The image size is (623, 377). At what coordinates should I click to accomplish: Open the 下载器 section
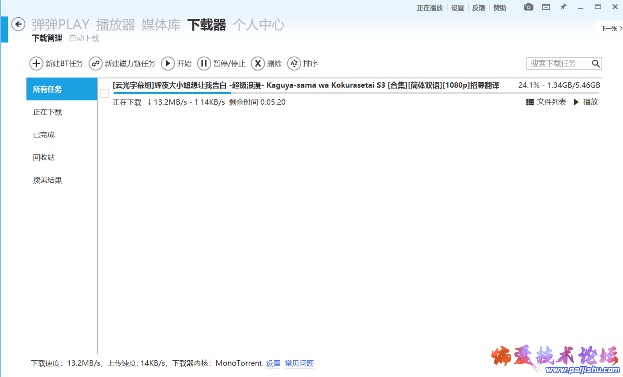point(206,25)
